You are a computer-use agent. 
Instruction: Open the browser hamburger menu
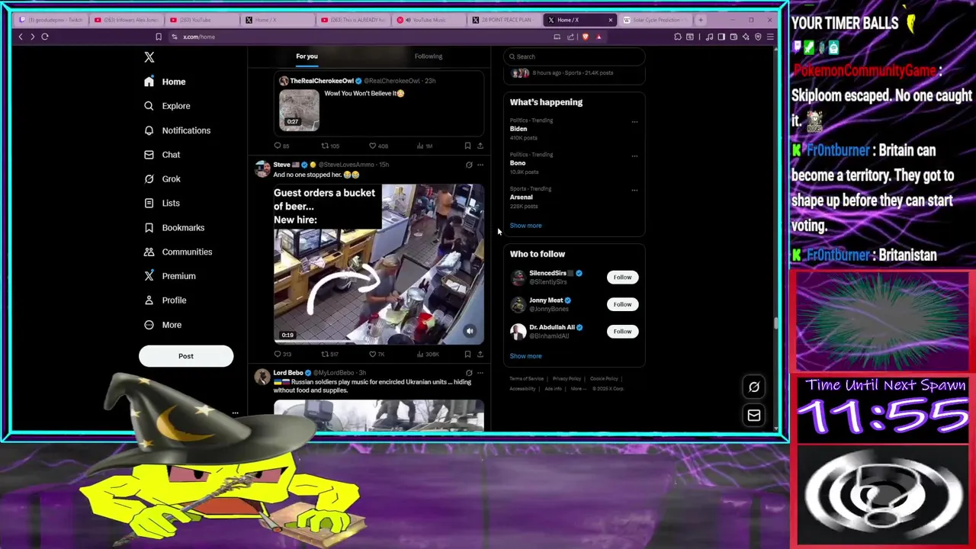pyautogui.click(x=770, y=37)
